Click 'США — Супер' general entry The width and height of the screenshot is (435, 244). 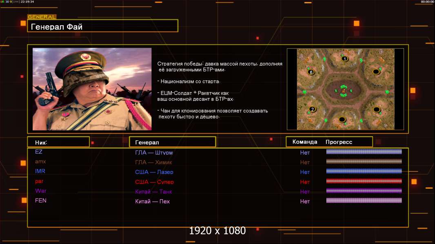(x=155, y=182)
